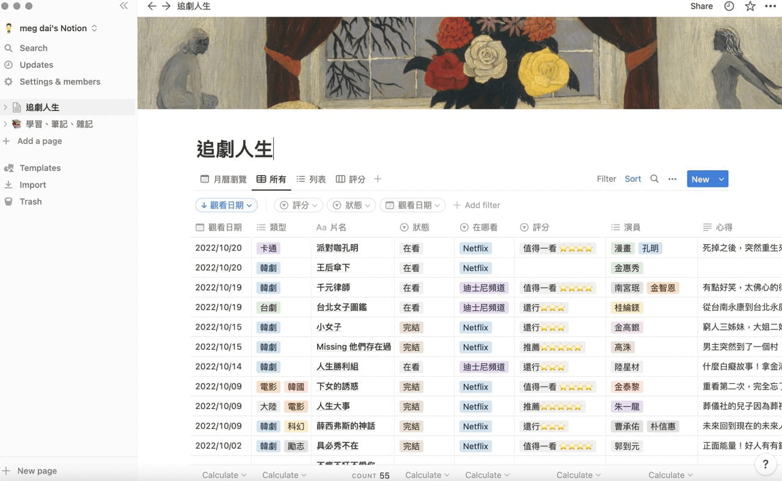782x481 pixels.
Task: Expand the 追劇人生 page tree
Action: pos(5,107)
